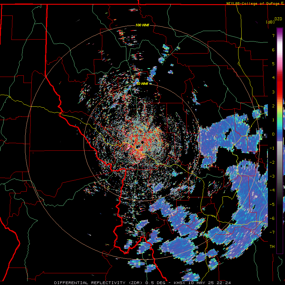
Task: Click the 3 value on color scale
Action: [x=273, y=92]
